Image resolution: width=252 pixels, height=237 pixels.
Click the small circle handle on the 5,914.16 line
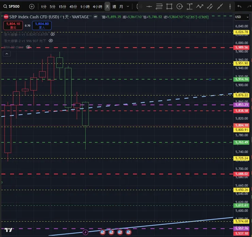(210, 79)
